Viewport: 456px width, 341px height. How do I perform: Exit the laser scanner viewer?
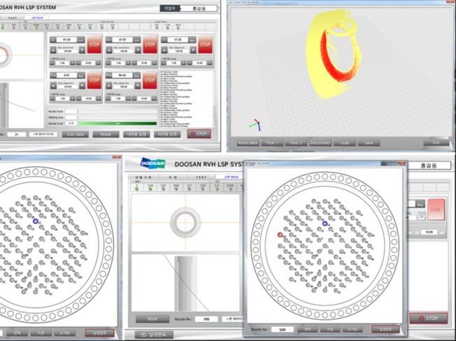[x=436, y=143]
